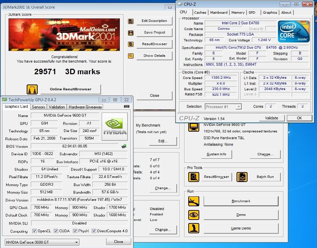Click the GPU-Z screenshot camera icon
The height and width of the screenshot is (248, 317).
127,106
